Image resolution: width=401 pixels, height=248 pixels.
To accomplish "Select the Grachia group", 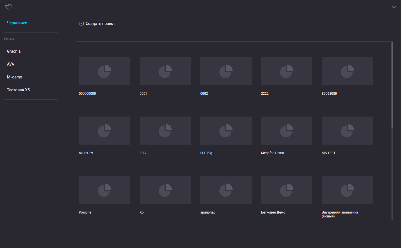I will point(14,51).
